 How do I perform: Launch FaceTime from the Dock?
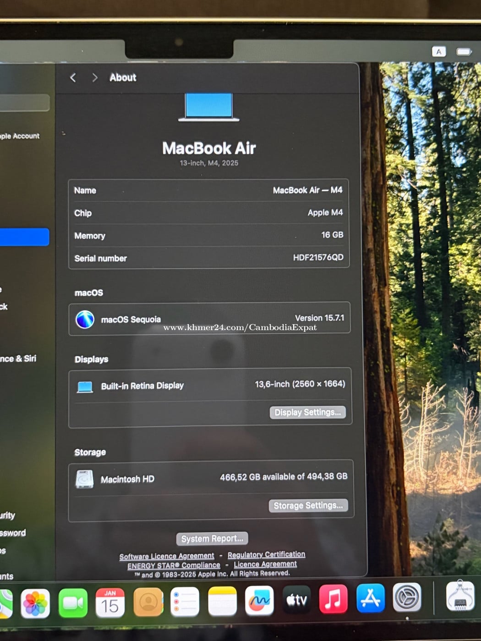(x=73, y=603)
